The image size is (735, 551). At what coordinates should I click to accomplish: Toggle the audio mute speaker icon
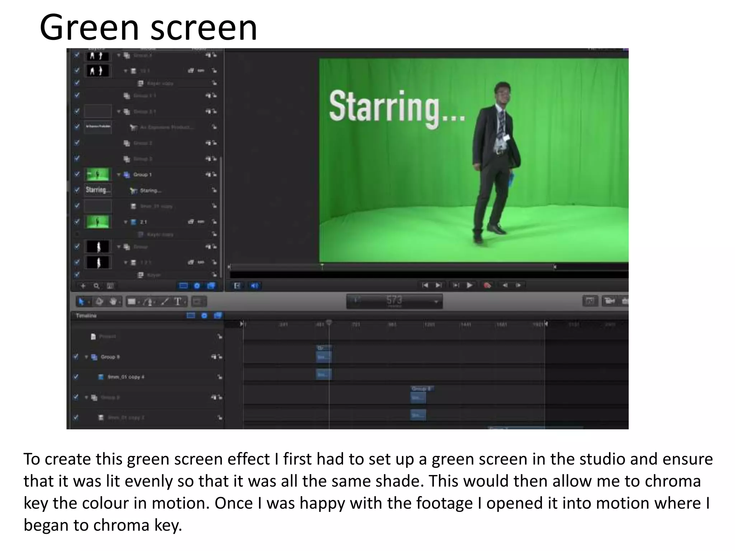(254, 286)
